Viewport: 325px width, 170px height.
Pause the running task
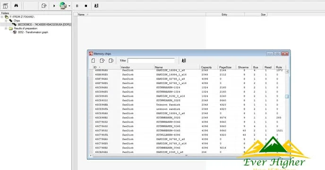(77, 6)
